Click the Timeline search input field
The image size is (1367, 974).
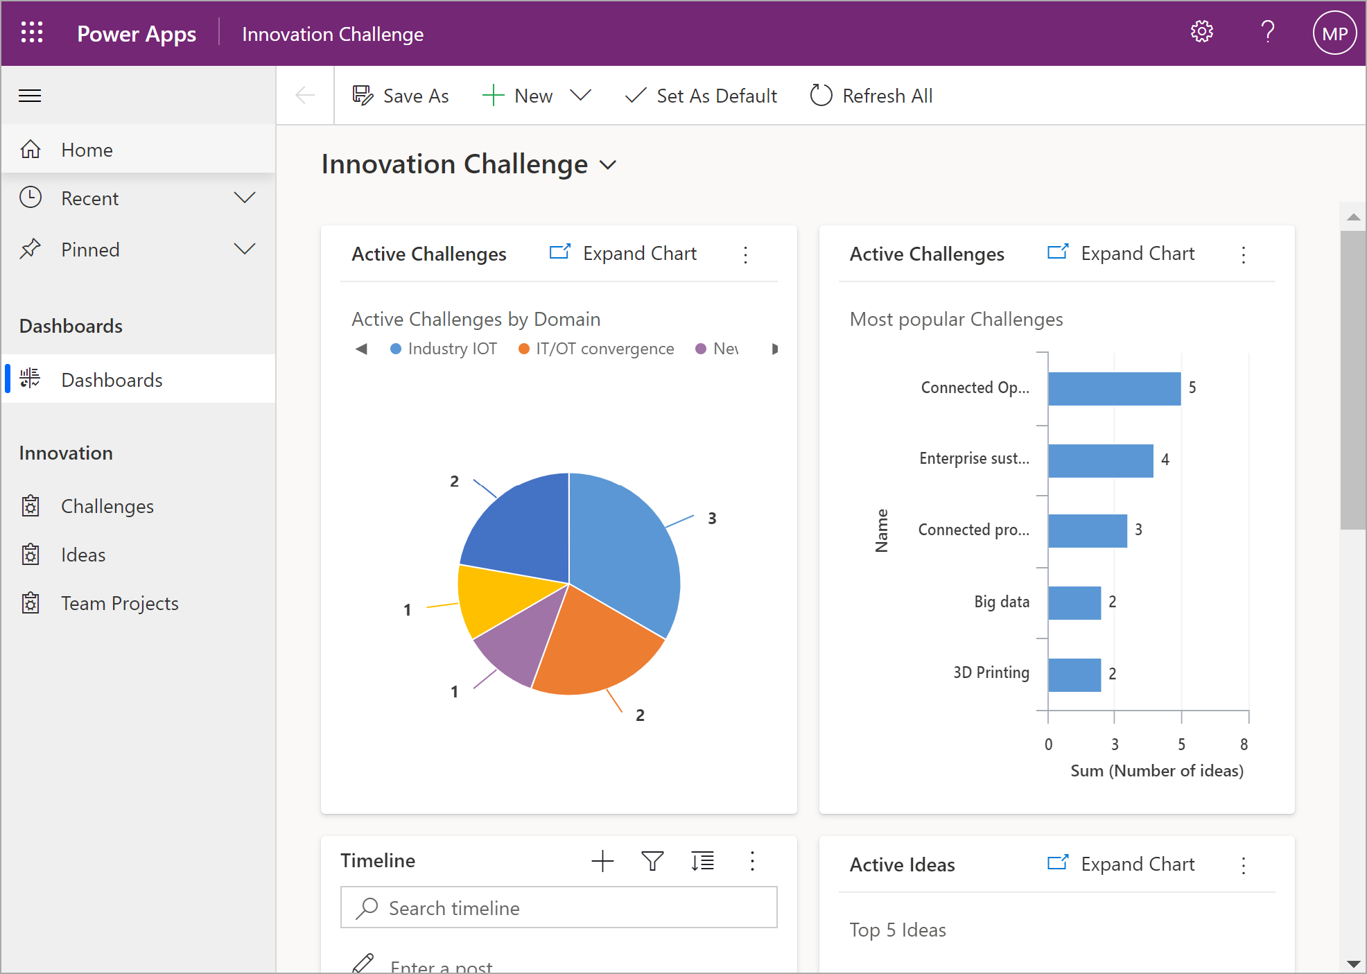click(561, 907)
